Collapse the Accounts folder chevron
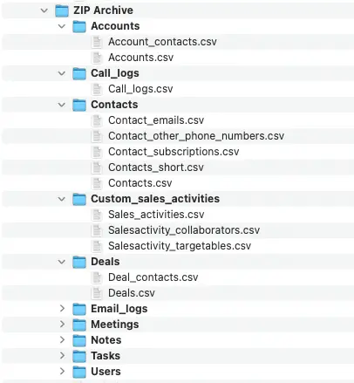The image size is (354, 383). [x=62, y=26]
